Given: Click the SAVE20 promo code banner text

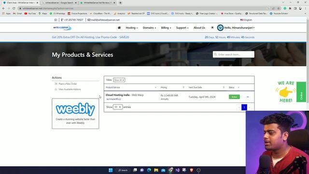Looking at the screenshot, I should coord(90,37).
